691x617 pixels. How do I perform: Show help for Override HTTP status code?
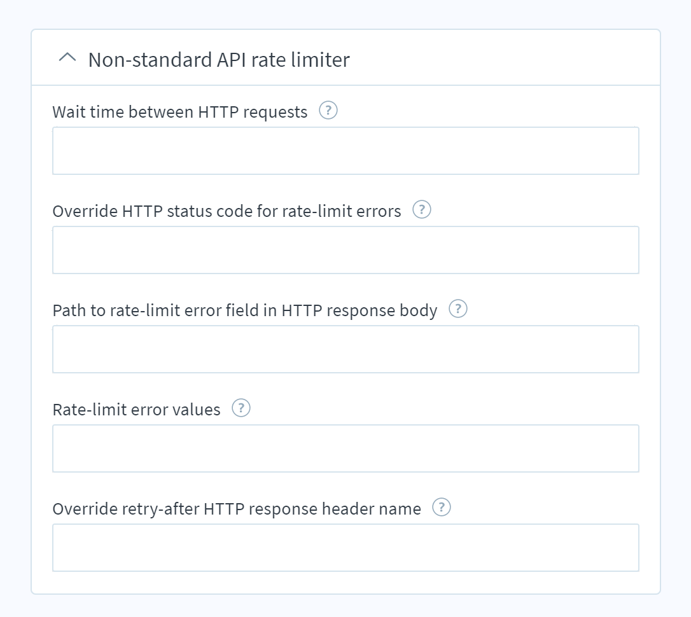pyautogui.click(x=422, y=210)
